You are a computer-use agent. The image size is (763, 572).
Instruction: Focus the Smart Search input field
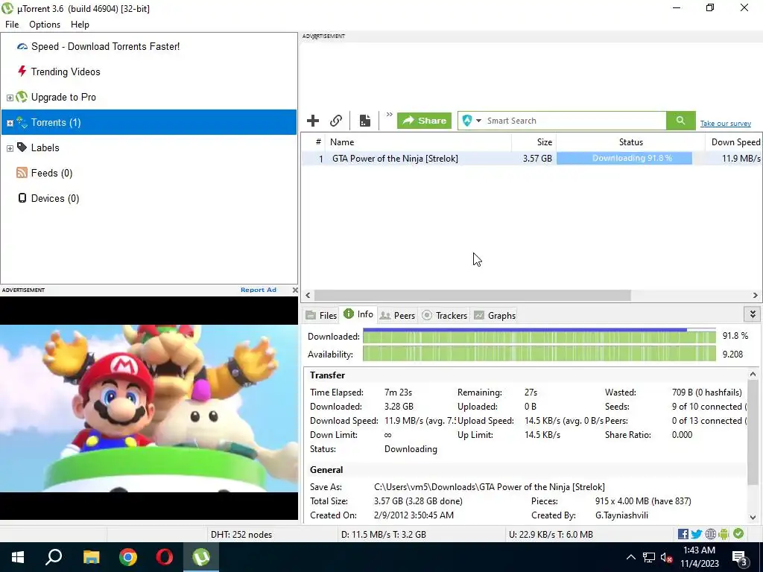575,121
